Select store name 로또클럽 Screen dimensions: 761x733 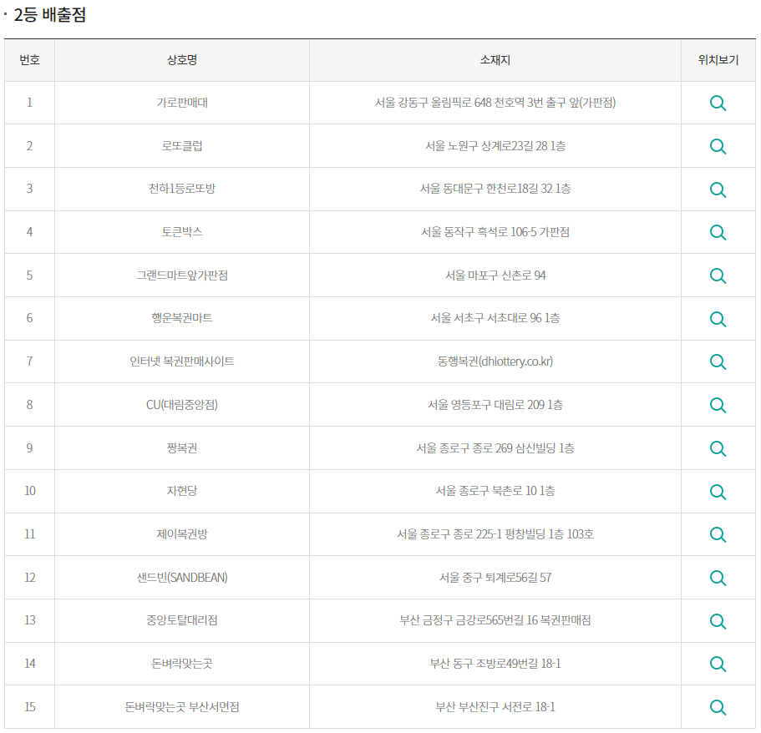pyautogui.click(x=182, y=145)
